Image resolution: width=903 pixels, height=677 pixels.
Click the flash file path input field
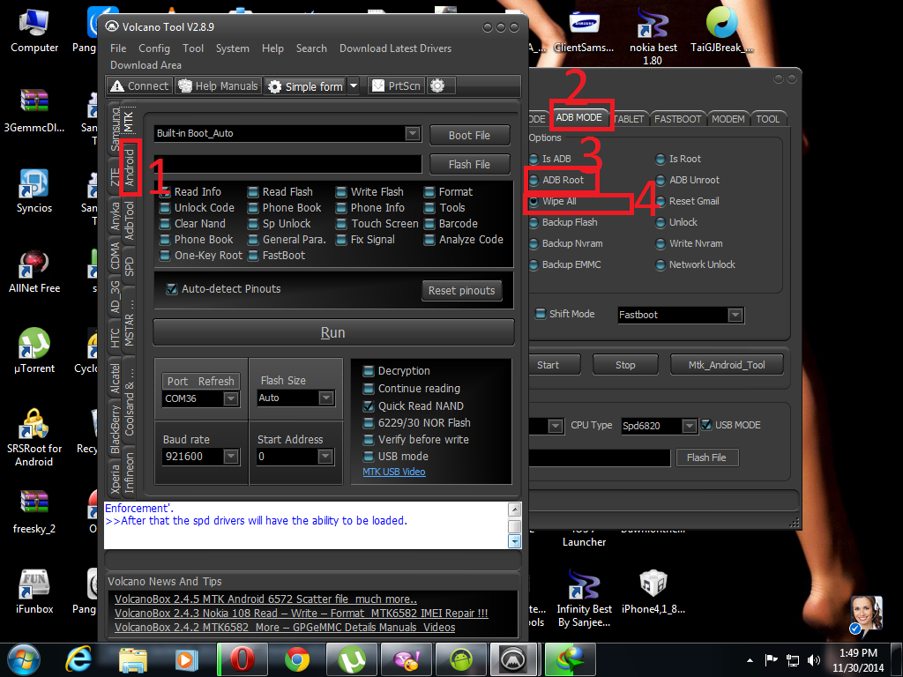pyautogui.click(x=288, y=165)
